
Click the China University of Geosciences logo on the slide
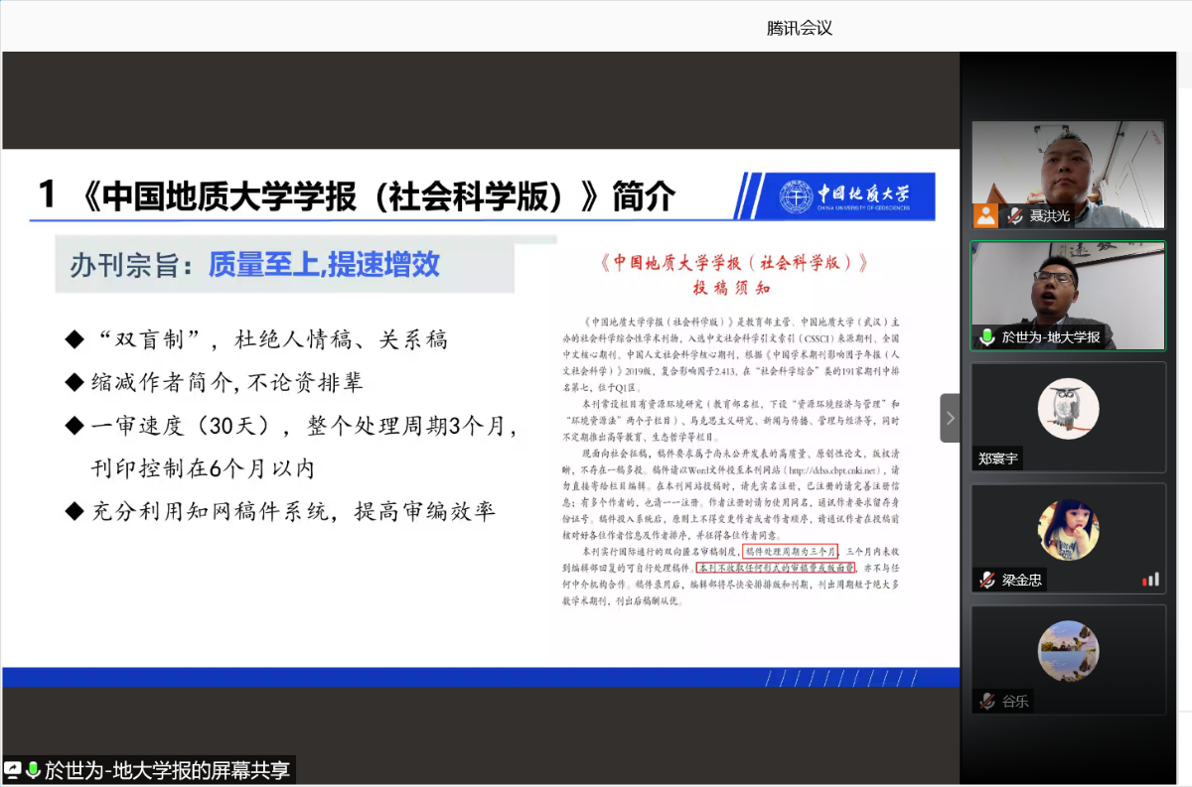pyautogui.click(x=845, y=196)
